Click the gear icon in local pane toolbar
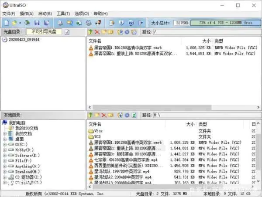Image resolution: width=262 pixels, height=197 pixels. click(x=127, y=115)
